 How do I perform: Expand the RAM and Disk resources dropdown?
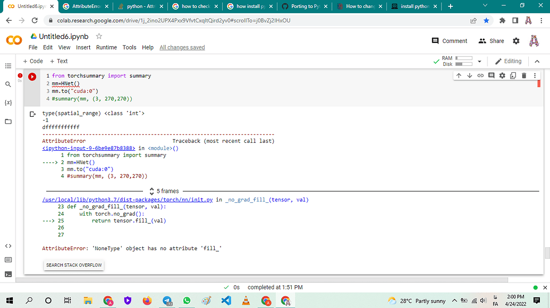pos(479,61)
